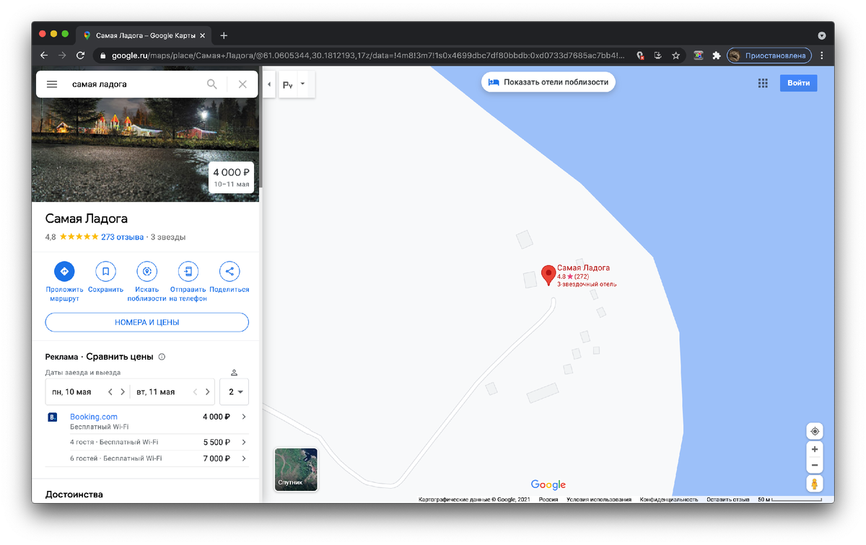The image size is (866, 545).
Task: Click the address bar URL
Action: click(368, 56)
